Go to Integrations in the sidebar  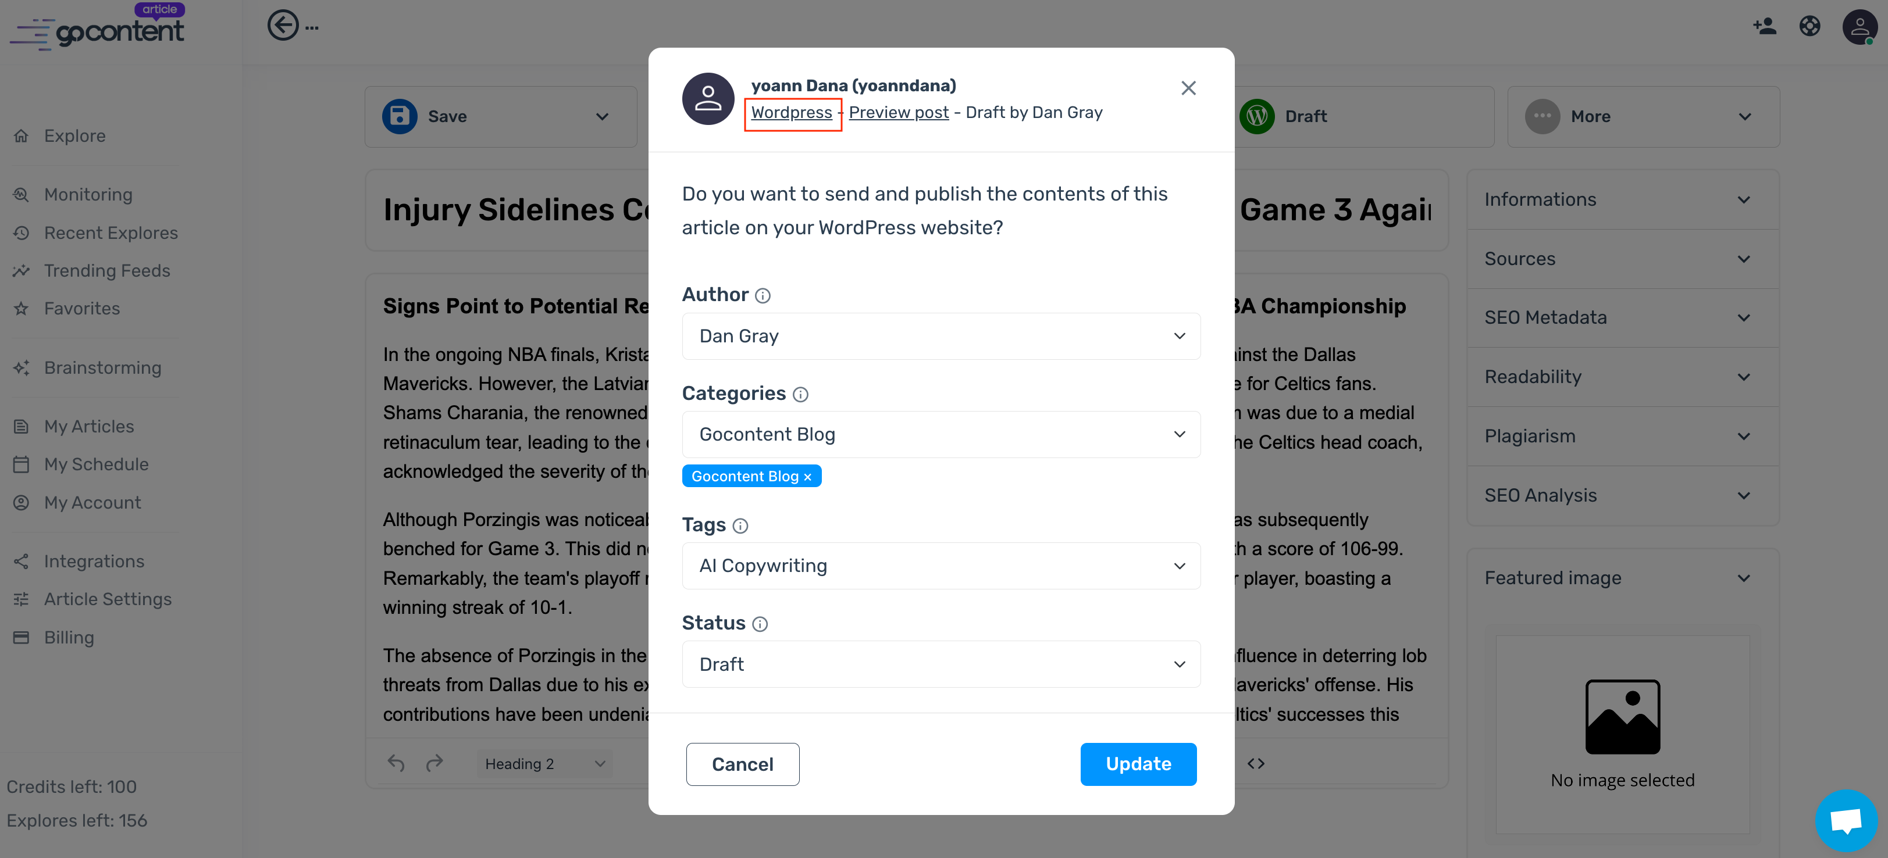pos(94,562)
